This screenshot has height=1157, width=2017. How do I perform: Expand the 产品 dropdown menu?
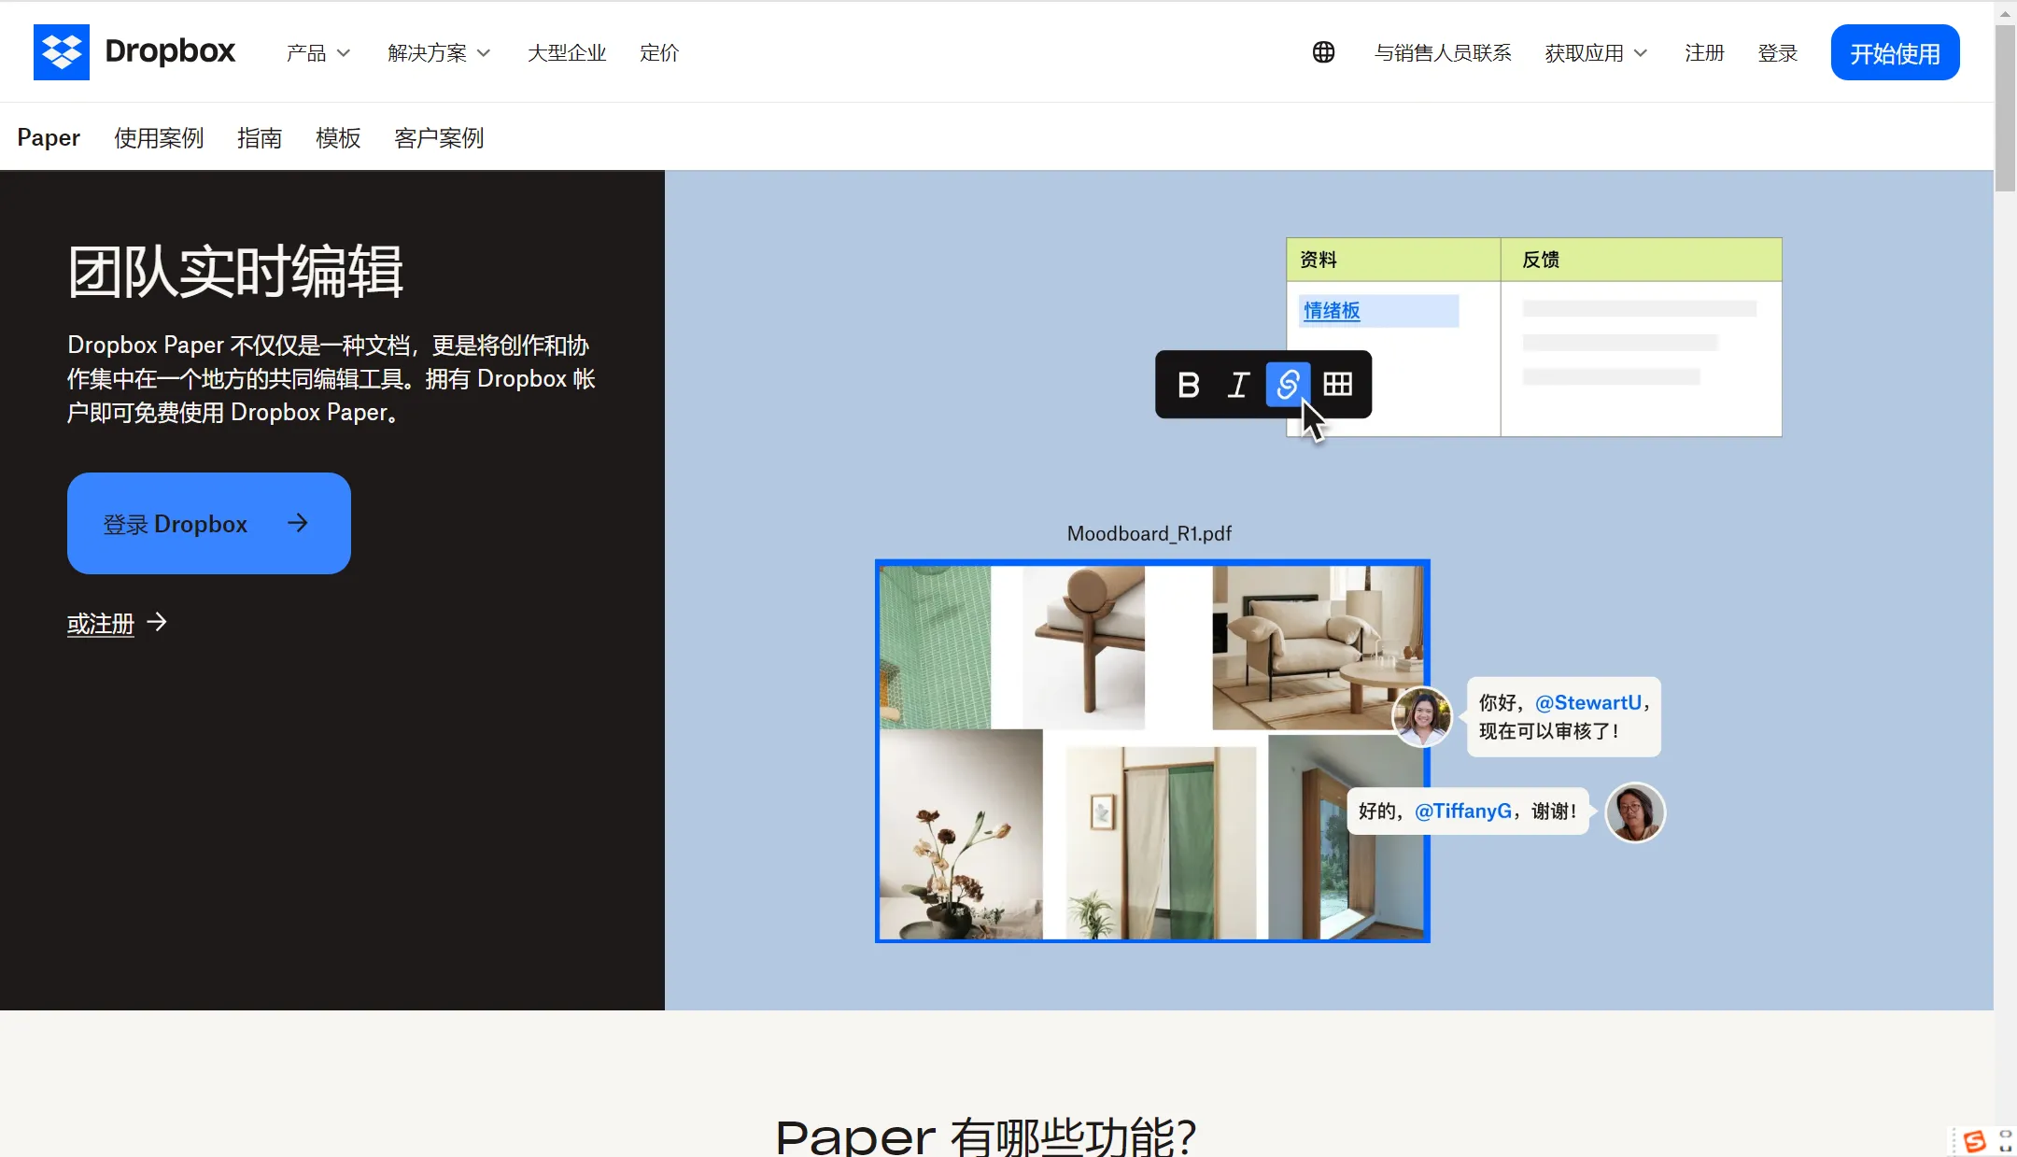318,53
